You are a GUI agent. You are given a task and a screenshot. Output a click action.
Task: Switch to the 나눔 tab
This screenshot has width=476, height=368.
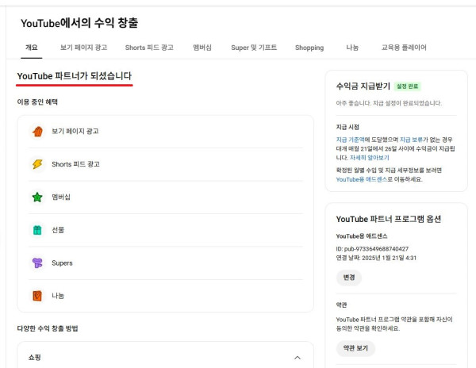click(x=352, y=48)
